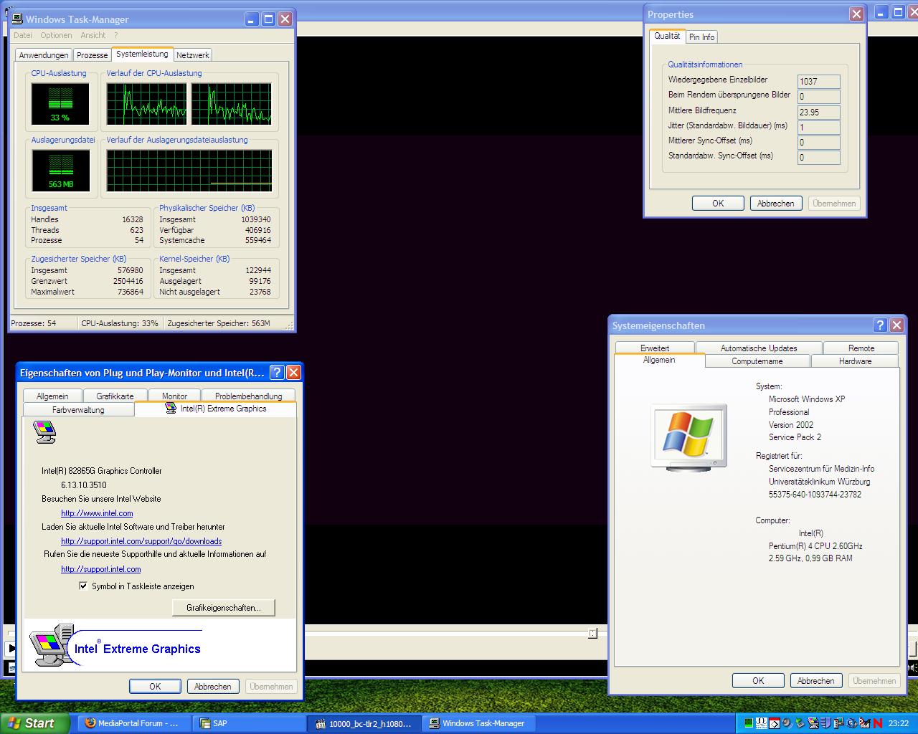The width and height of the screenshot is (918, 734).
Task: Switch to the SAP taskbar button
Action: click(x=249, y=723)
